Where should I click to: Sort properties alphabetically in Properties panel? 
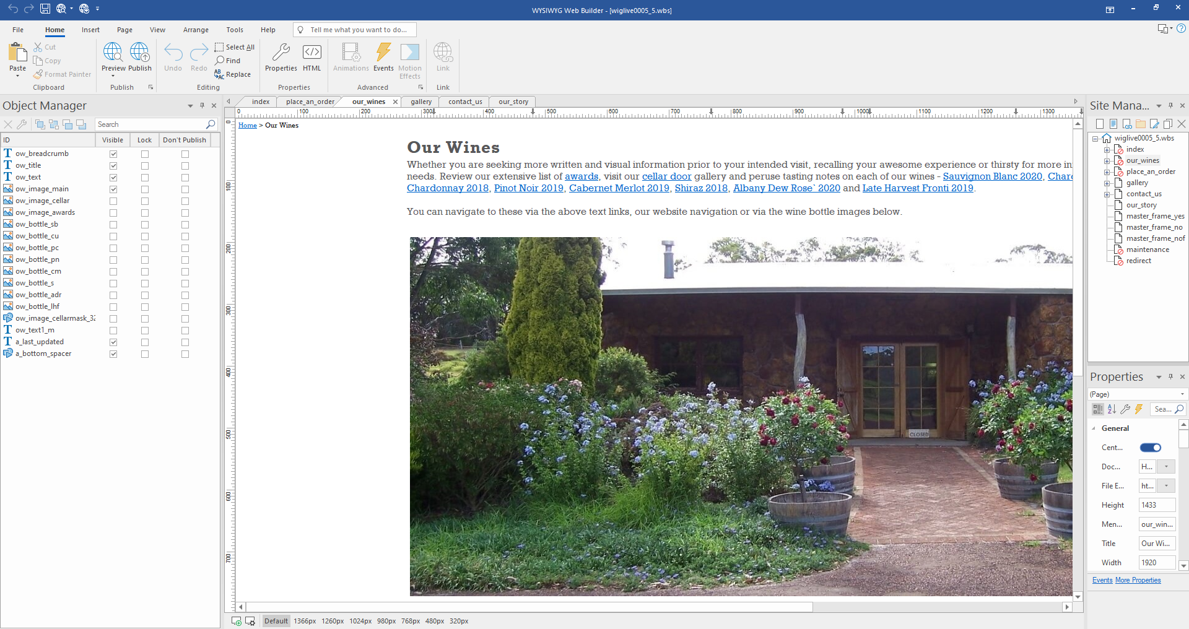(1111, 409)
